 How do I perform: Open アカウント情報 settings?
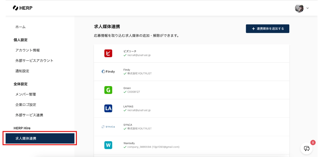tap(28, 50)
